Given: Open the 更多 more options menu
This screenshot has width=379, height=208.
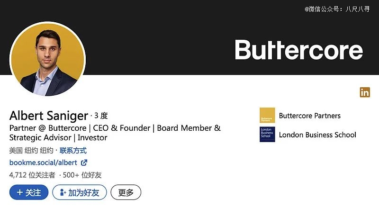Looking at the screenshot, I should point(126,192).
